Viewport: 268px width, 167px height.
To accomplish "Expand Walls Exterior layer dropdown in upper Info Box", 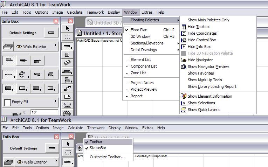I will click(x=56, y=45).
